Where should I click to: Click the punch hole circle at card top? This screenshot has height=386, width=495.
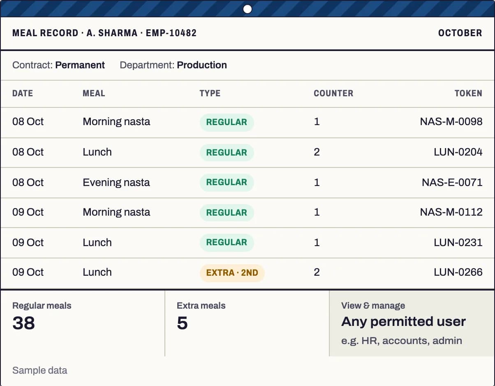pos(247,9)
